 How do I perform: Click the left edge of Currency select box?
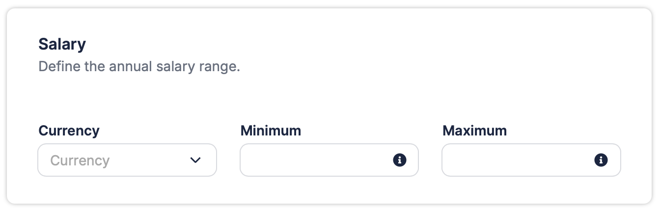pos(42,160)
